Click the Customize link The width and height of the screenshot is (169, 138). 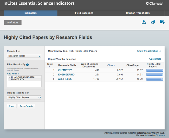click(155, 59)
